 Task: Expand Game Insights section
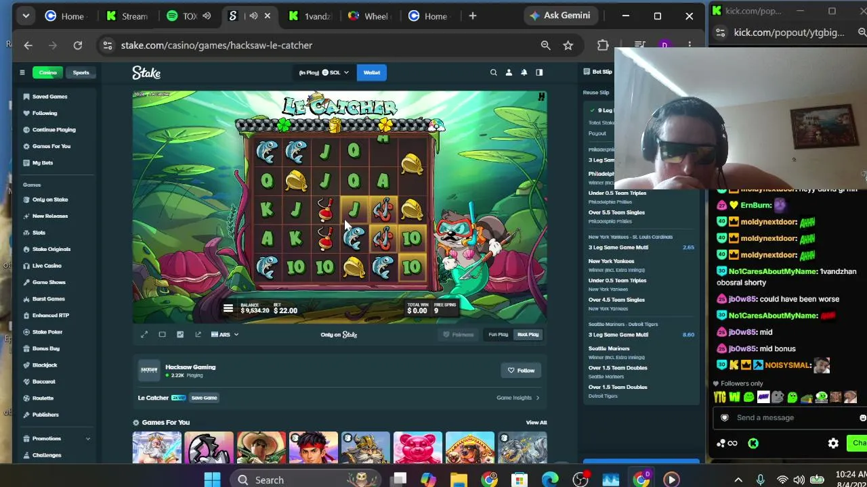[518, 398]
